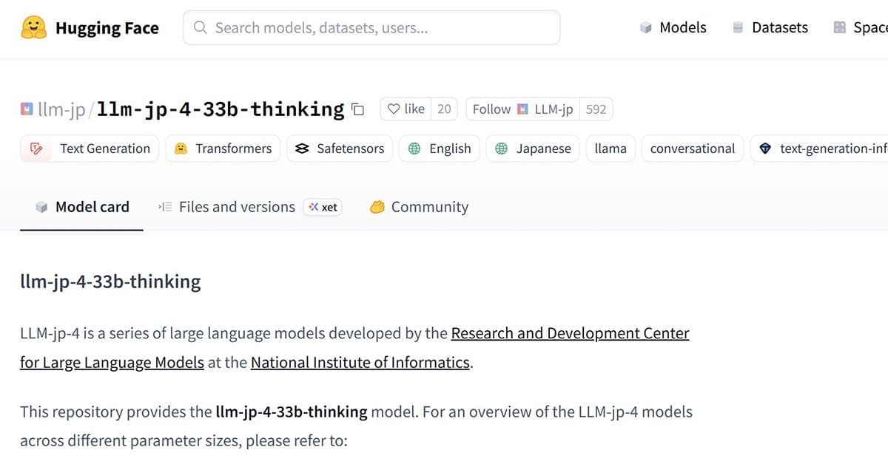The image size is (888, 464).
Task: Click the heart like icon
Action: click(x=394, y=109)
